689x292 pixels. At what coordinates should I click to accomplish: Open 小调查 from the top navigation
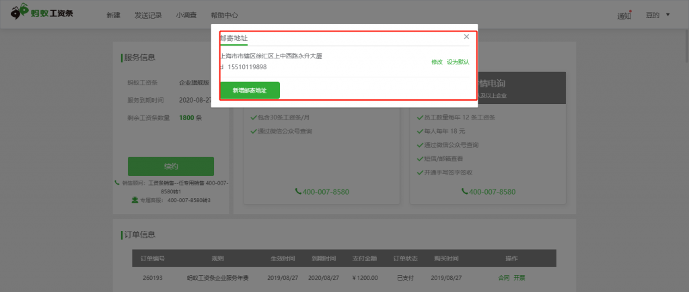(186, 15)
